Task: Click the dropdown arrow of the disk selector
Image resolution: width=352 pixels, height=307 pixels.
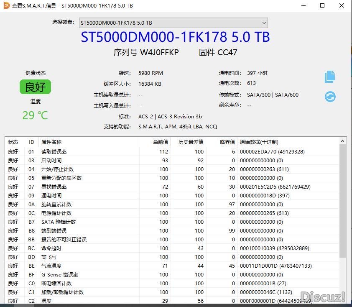Action: pos(264,23)
